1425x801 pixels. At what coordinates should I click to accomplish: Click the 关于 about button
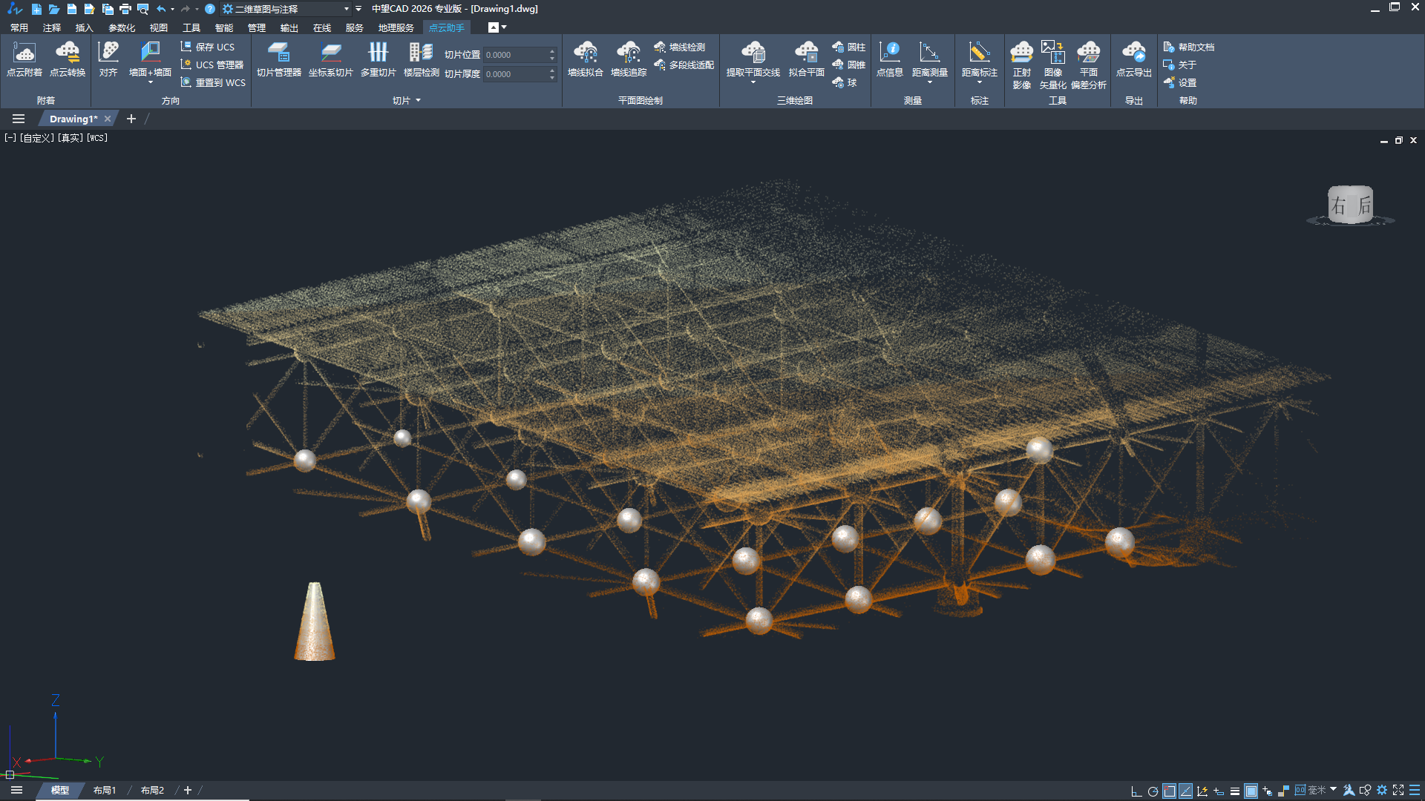click(1180, 65)
